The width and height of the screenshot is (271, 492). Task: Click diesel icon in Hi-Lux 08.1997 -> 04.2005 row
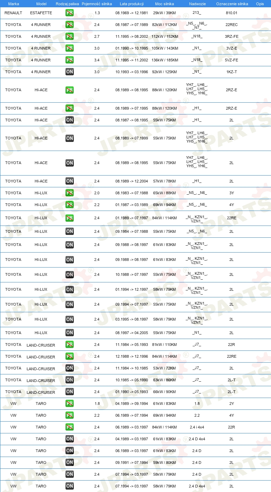point(70,333)
